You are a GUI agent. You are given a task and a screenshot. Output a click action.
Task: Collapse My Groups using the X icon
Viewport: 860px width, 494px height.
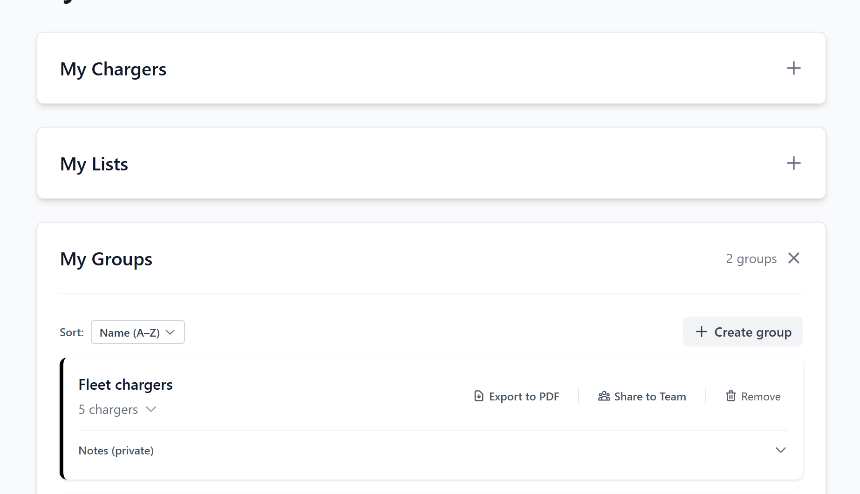click(793, 258)
